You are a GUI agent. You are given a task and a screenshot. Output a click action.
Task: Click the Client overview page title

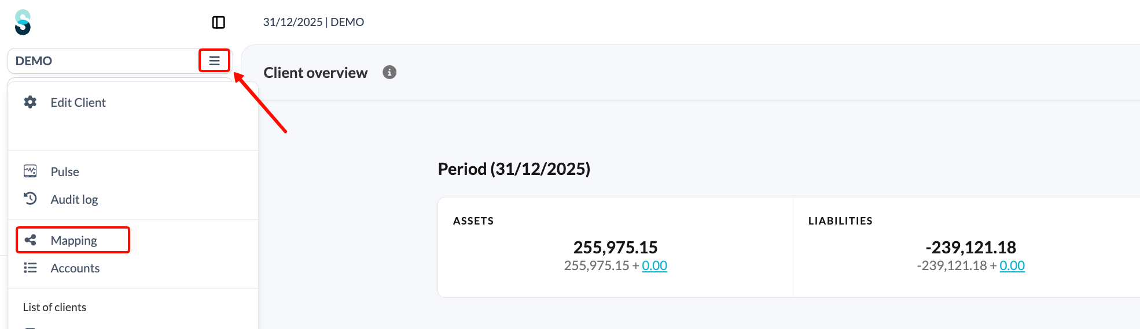(x=315, y=73)
